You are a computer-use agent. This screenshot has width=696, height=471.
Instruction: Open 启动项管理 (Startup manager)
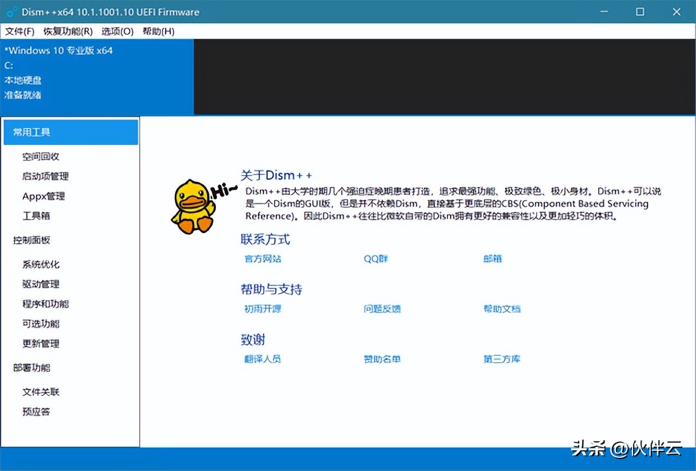pyautogui.click(x=45, y=176)
